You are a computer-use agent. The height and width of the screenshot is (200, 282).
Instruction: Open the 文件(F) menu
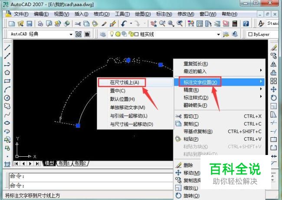click(x=21, y=14)
